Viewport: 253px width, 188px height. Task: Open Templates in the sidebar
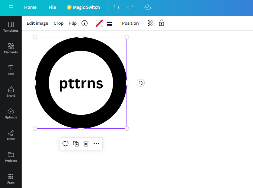click(x=11, y=27)
